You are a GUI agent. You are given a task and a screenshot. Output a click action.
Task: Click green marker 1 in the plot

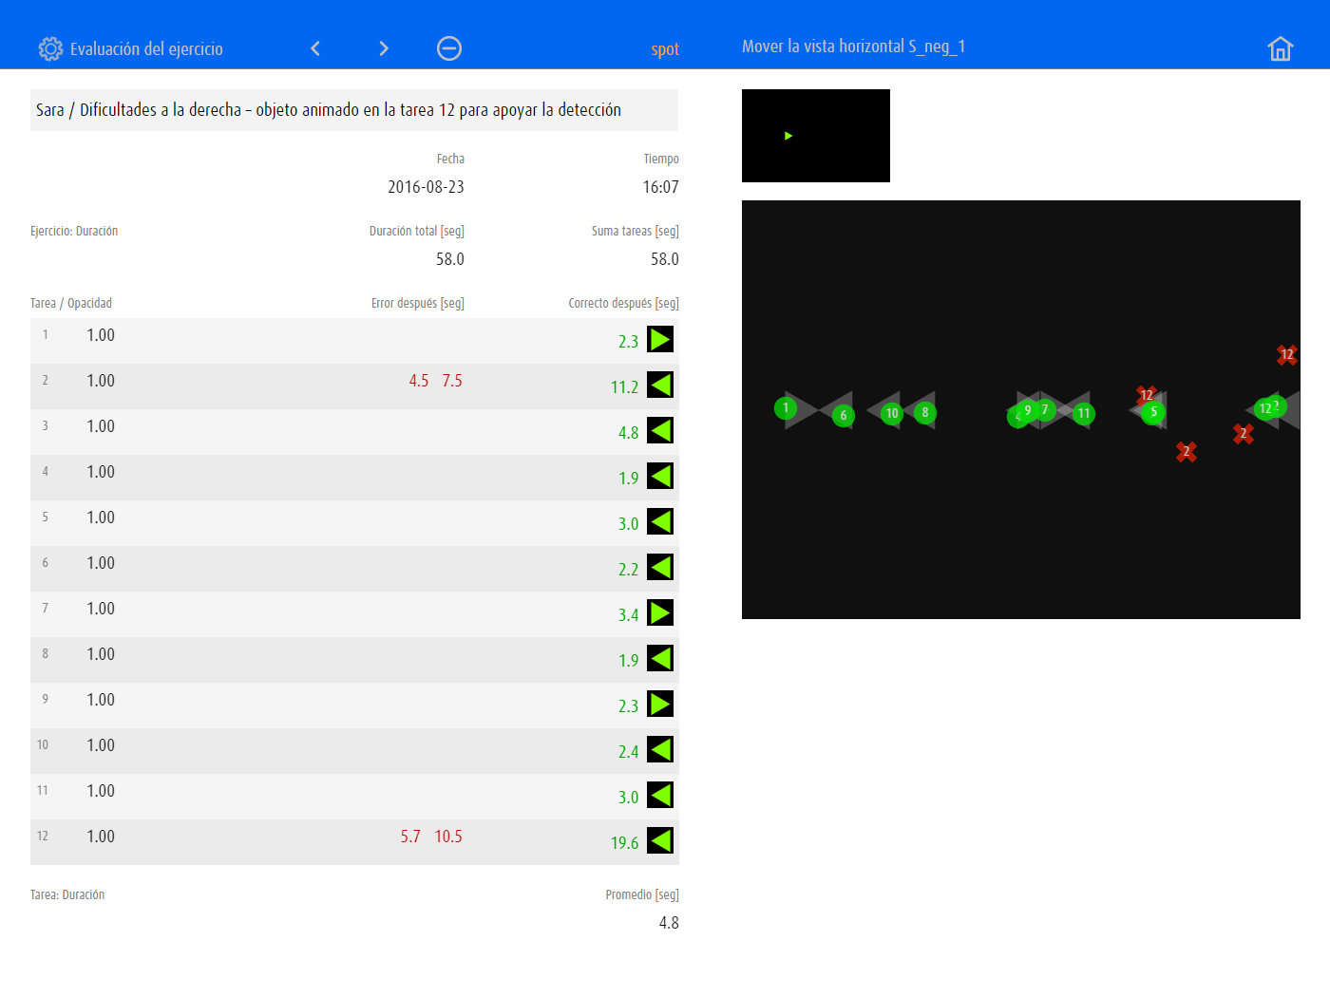pos(785,408)
